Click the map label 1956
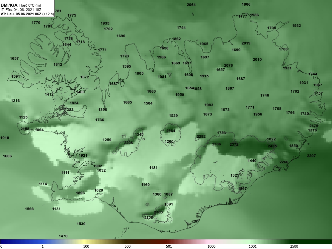This screenshot has width=332, height=249. pyautogui.click(x=258, y=114)
